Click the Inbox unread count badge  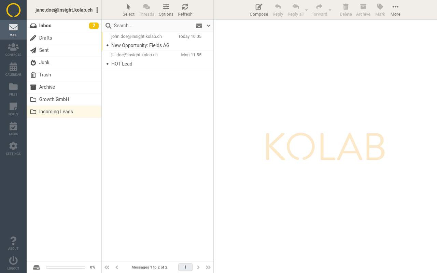(x=94, y=26)
